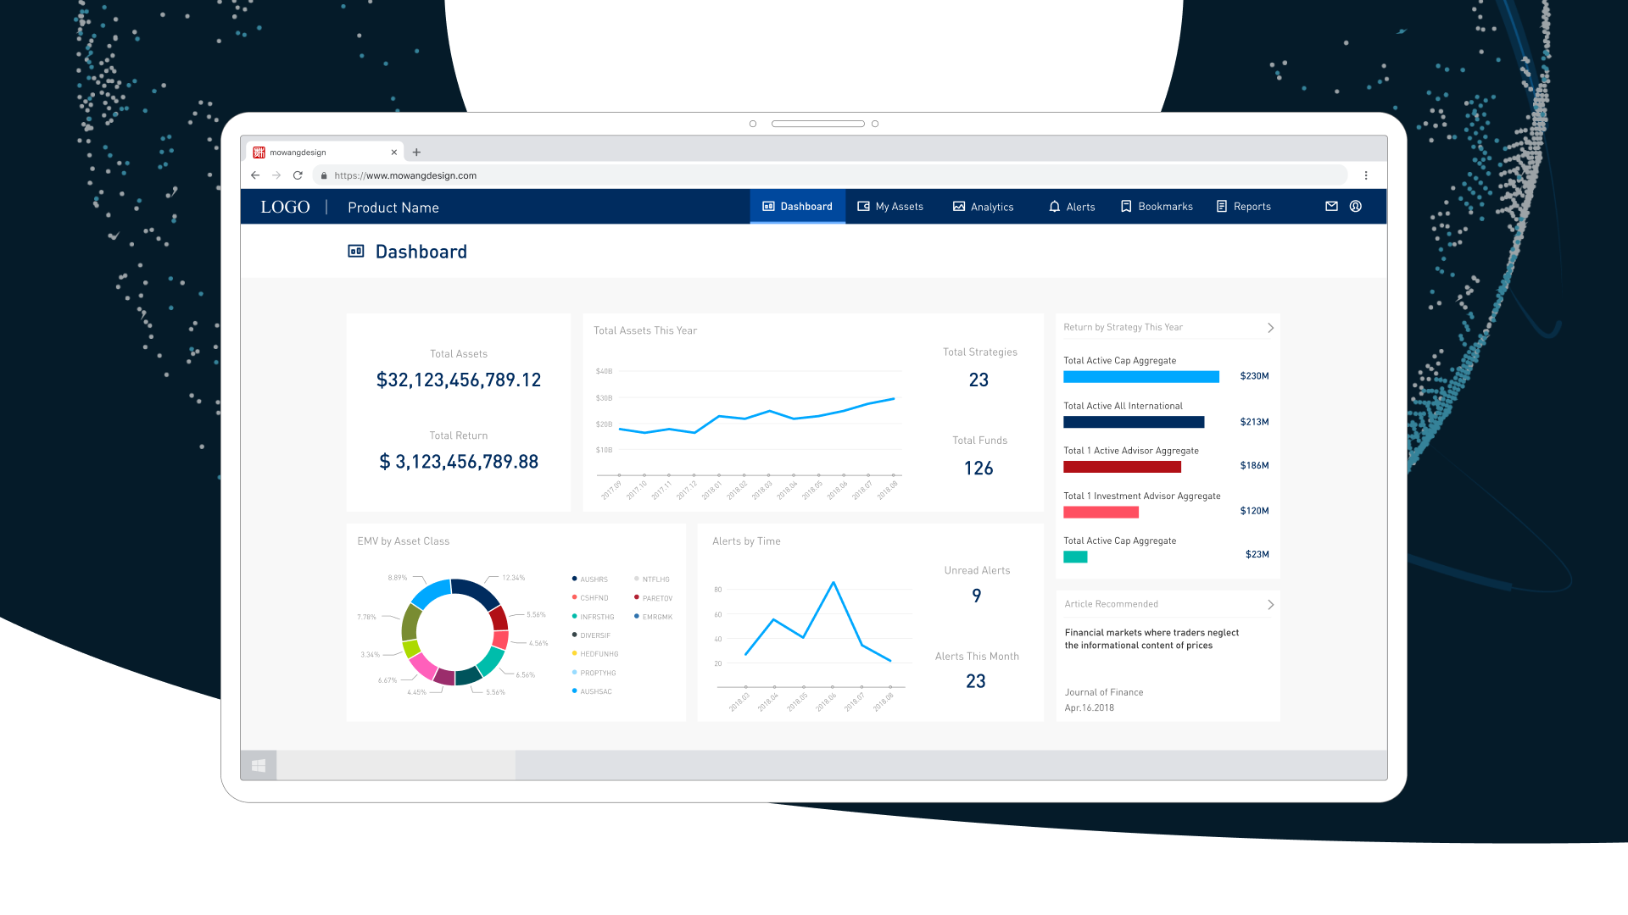Click the red Active Advisor Aggregate bar
1628x915 pixels.
point(1122,467)
